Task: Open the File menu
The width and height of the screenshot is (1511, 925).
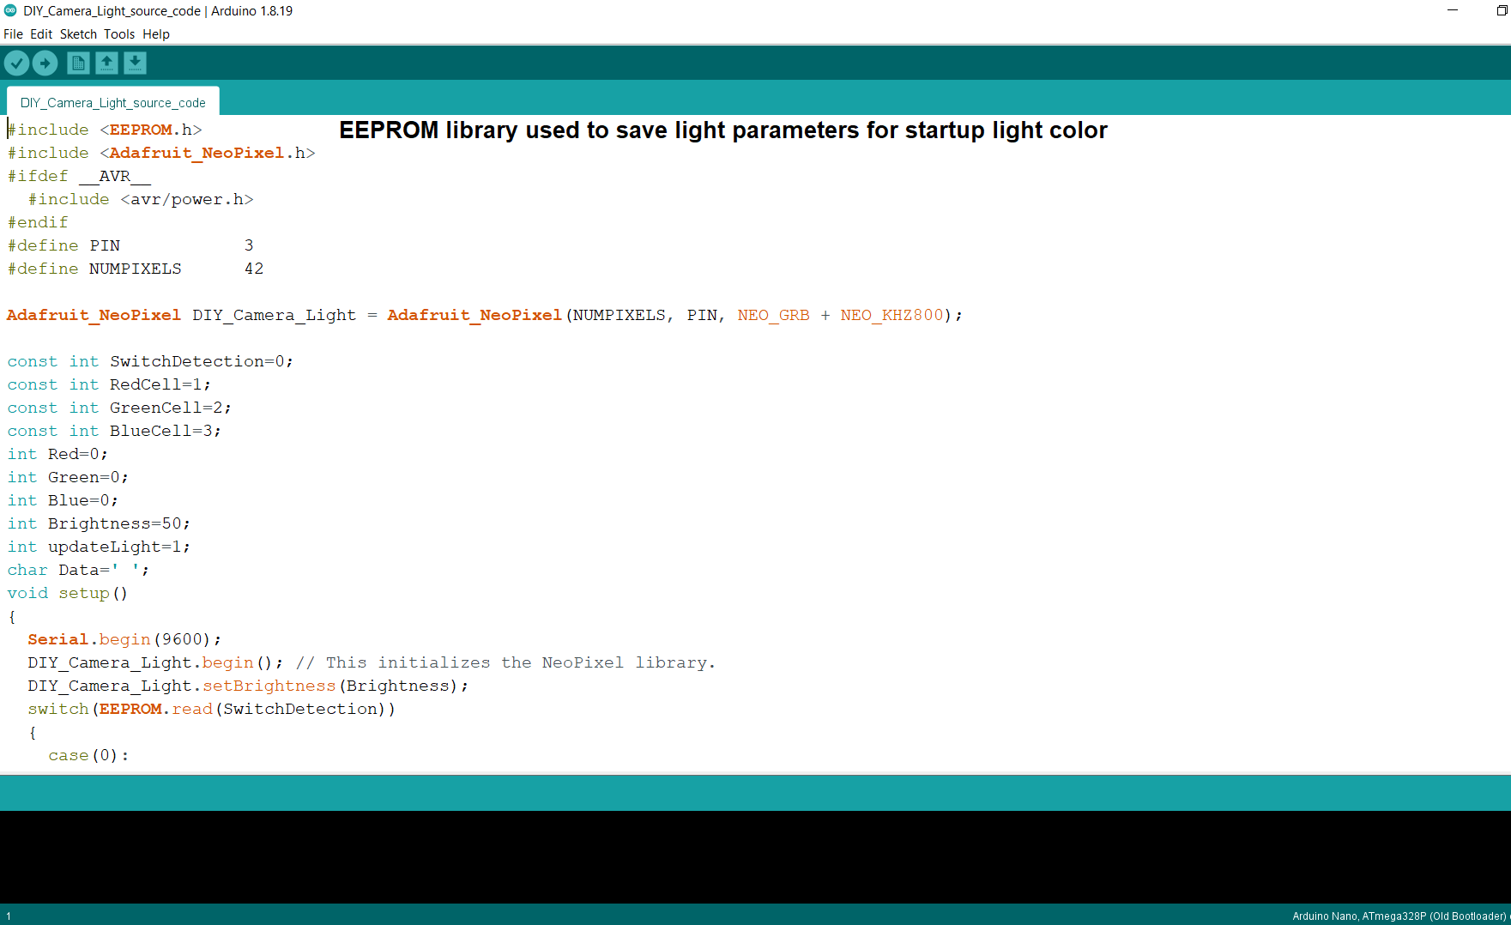Action: click(x=13, y=33)
